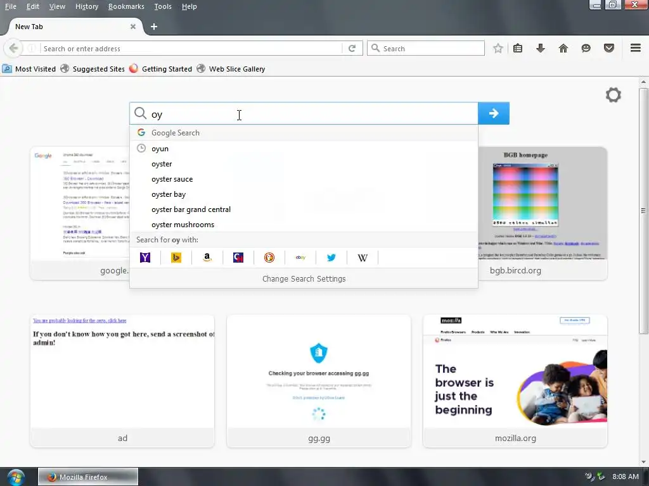Go back with back arrow button
The width and height of the screenshot is (649, 486).
tap(13, 48)
